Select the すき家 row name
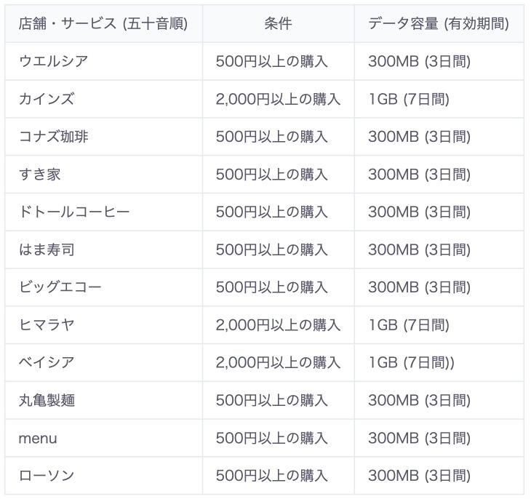The height and width of the screenshot is (499, 531). 41,175
